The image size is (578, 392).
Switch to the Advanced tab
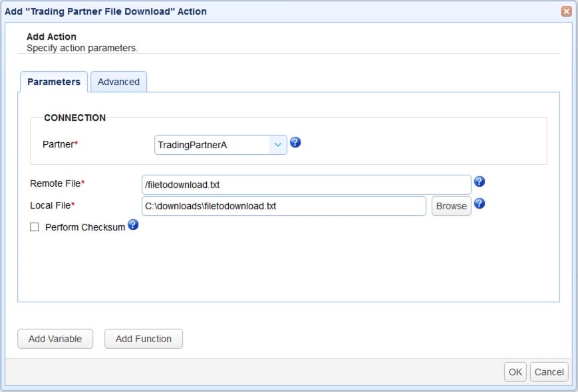coord(118,82)
